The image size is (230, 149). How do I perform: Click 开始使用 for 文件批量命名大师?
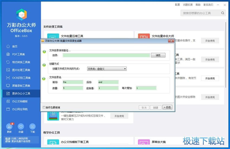click(x=210, y=41)
